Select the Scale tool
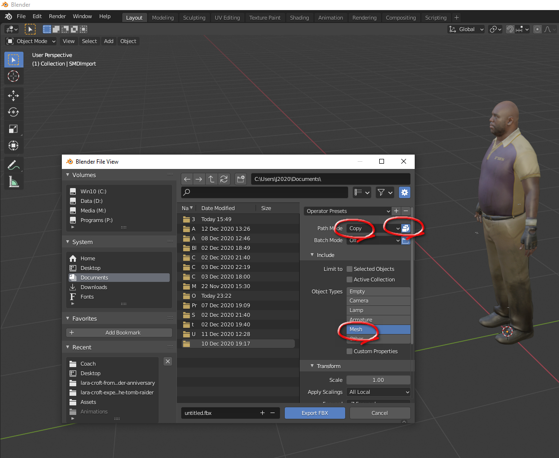Viewport: 559px width, 458px height. [x=13, y=129]
